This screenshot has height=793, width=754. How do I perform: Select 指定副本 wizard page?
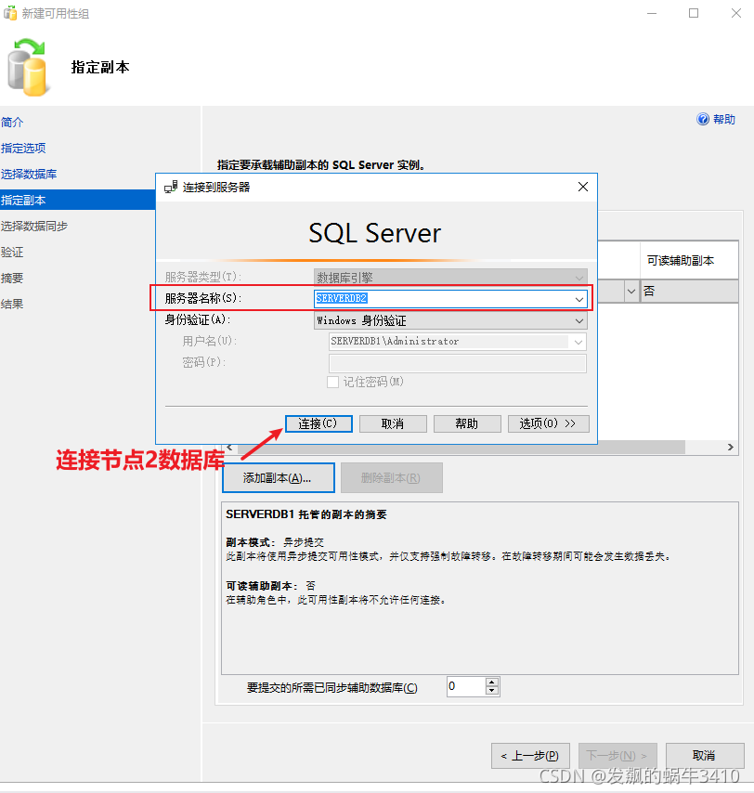pos(77,200)
